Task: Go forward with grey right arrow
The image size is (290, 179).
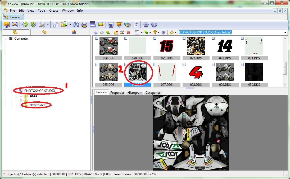Action: (102, 33)
